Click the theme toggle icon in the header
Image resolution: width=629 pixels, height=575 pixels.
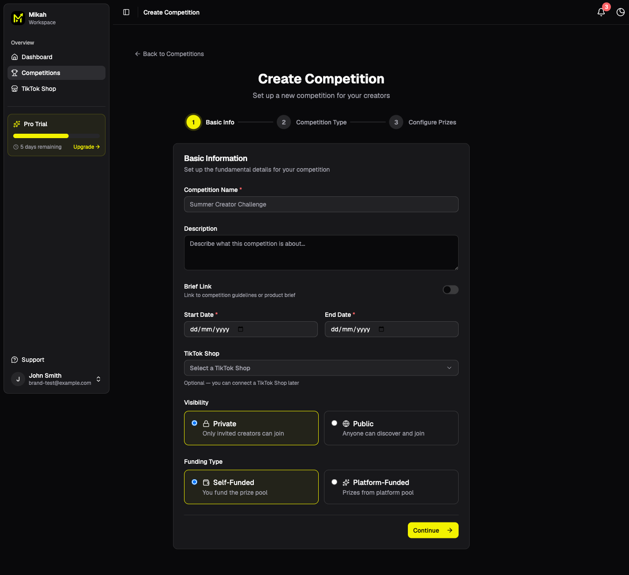[x=621, y=12]
